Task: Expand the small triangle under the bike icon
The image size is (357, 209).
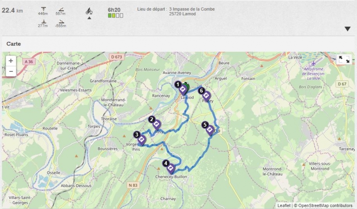Action: click(89, 18)
